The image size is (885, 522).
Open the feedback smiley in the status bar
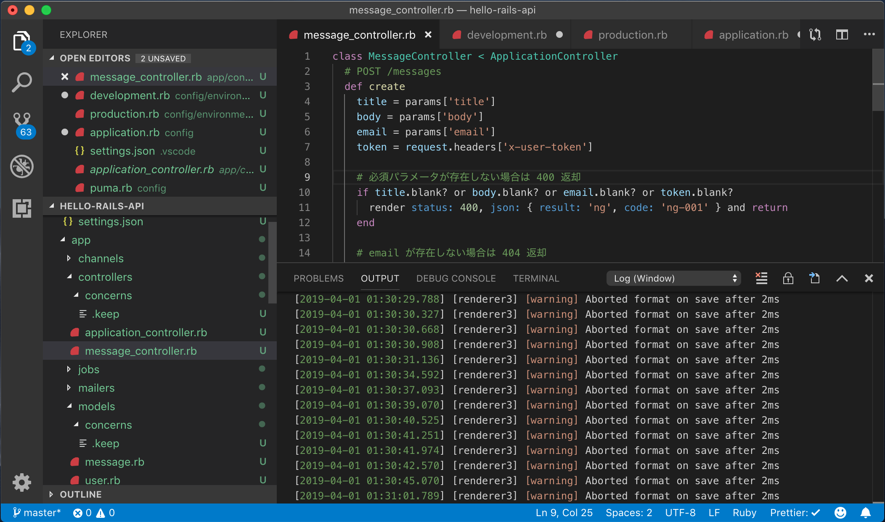point(840,512)
